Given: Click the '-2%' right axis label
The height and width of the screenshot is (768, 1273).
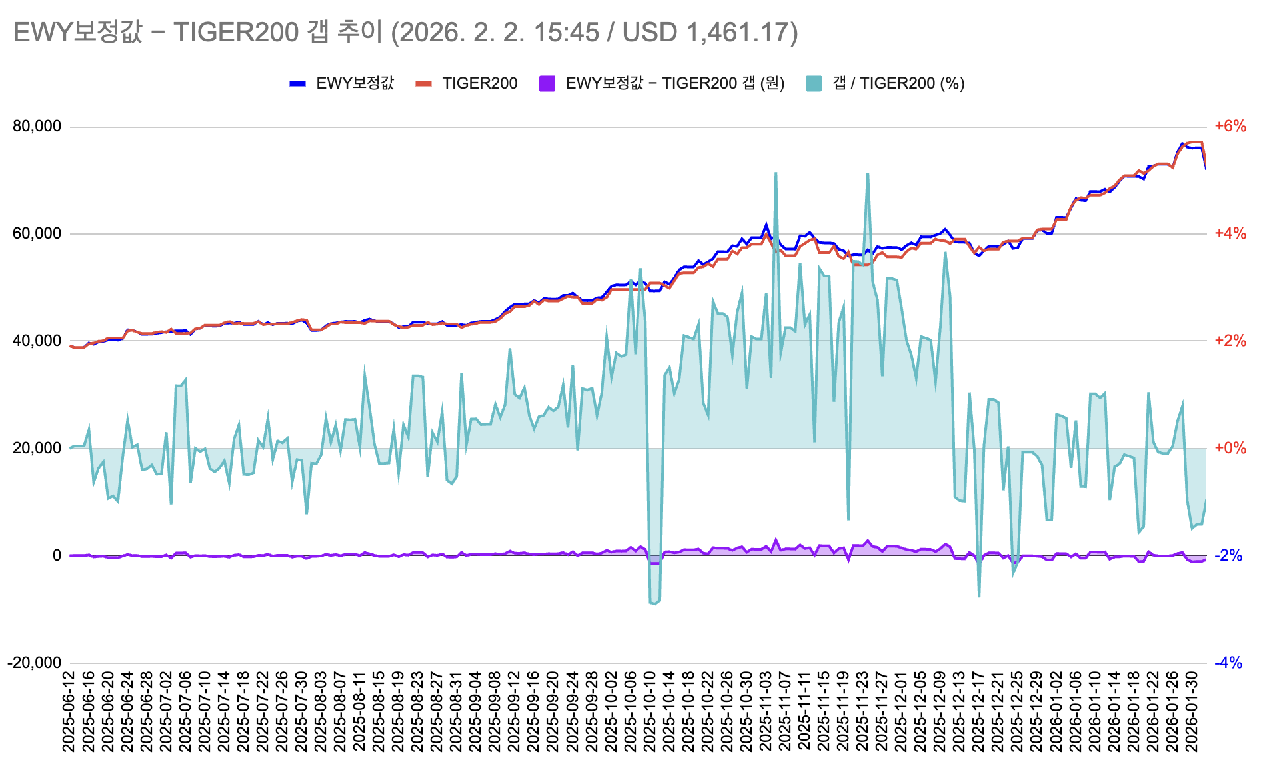Looking at the screenshot, I should click(1228, 555).
